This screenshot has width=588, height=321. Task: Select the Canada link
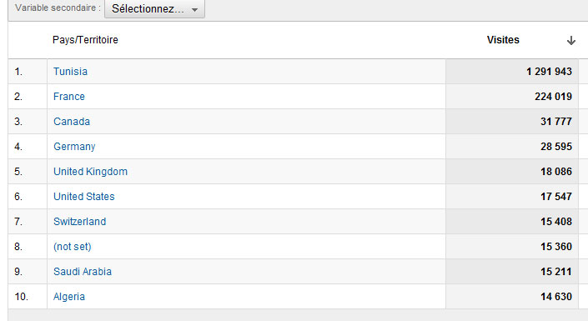pos(72,122)
